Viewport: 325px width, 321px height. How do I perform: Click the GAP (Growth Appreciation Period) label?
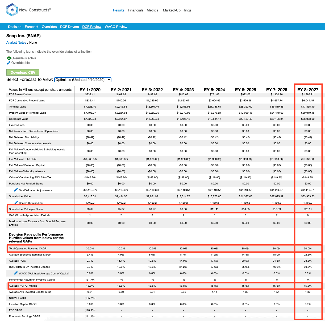click(29, 215)
